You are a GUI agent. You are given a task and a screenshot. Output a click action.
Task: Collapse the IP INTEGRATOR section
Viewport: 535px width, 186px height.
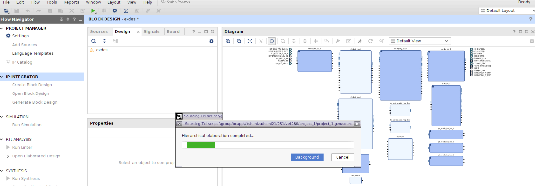[2, 77]
